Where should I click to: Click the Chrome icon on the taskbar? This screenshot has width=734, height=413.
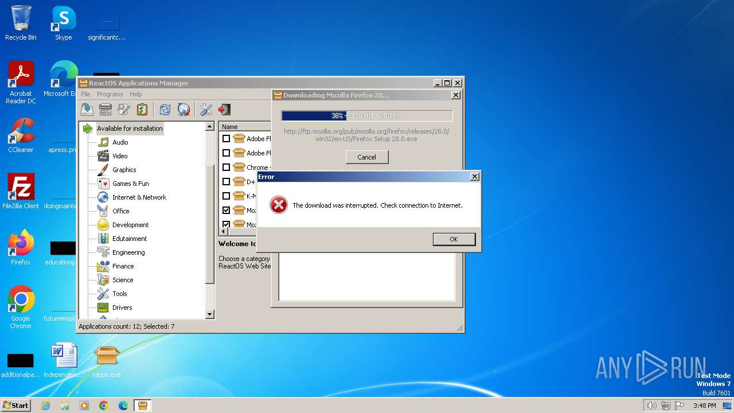[x=104, y=406]
